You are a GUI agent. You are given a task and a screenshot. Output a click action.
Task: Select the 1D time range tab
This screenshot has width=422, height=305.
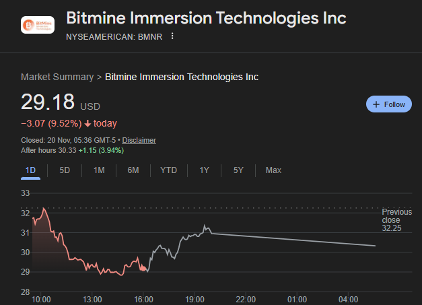click(30, 170)
